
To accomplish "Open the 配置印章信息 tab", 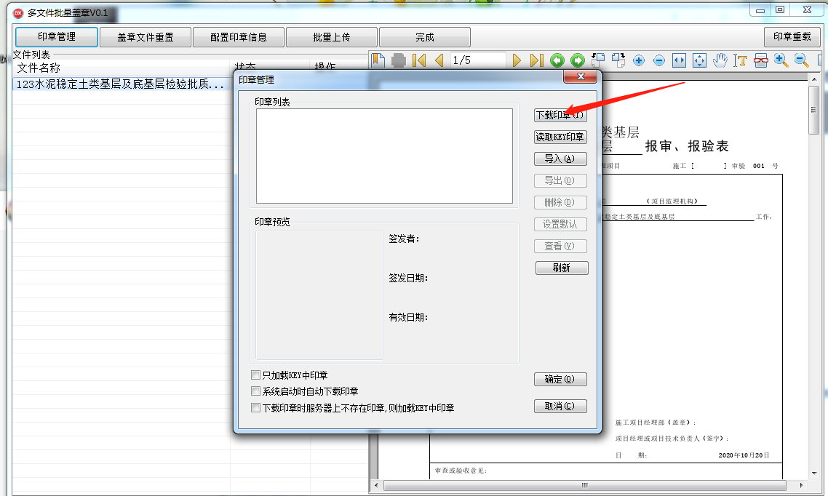I will pos(239,37).
